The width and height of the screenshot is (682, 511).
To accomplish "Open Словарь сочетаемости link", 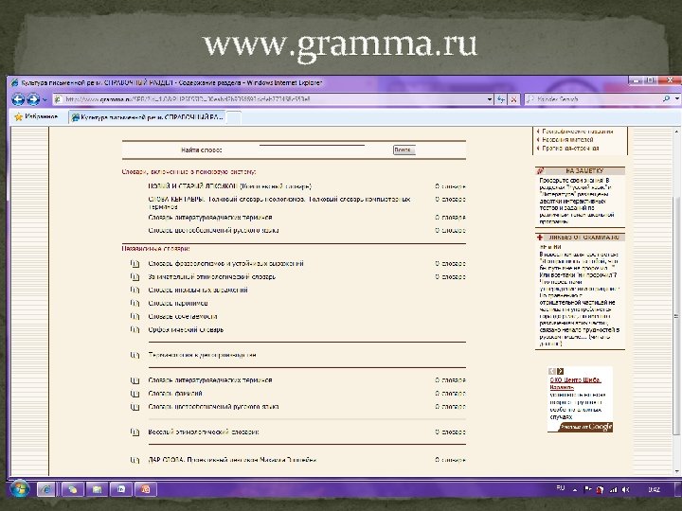I will pos(183,317).
